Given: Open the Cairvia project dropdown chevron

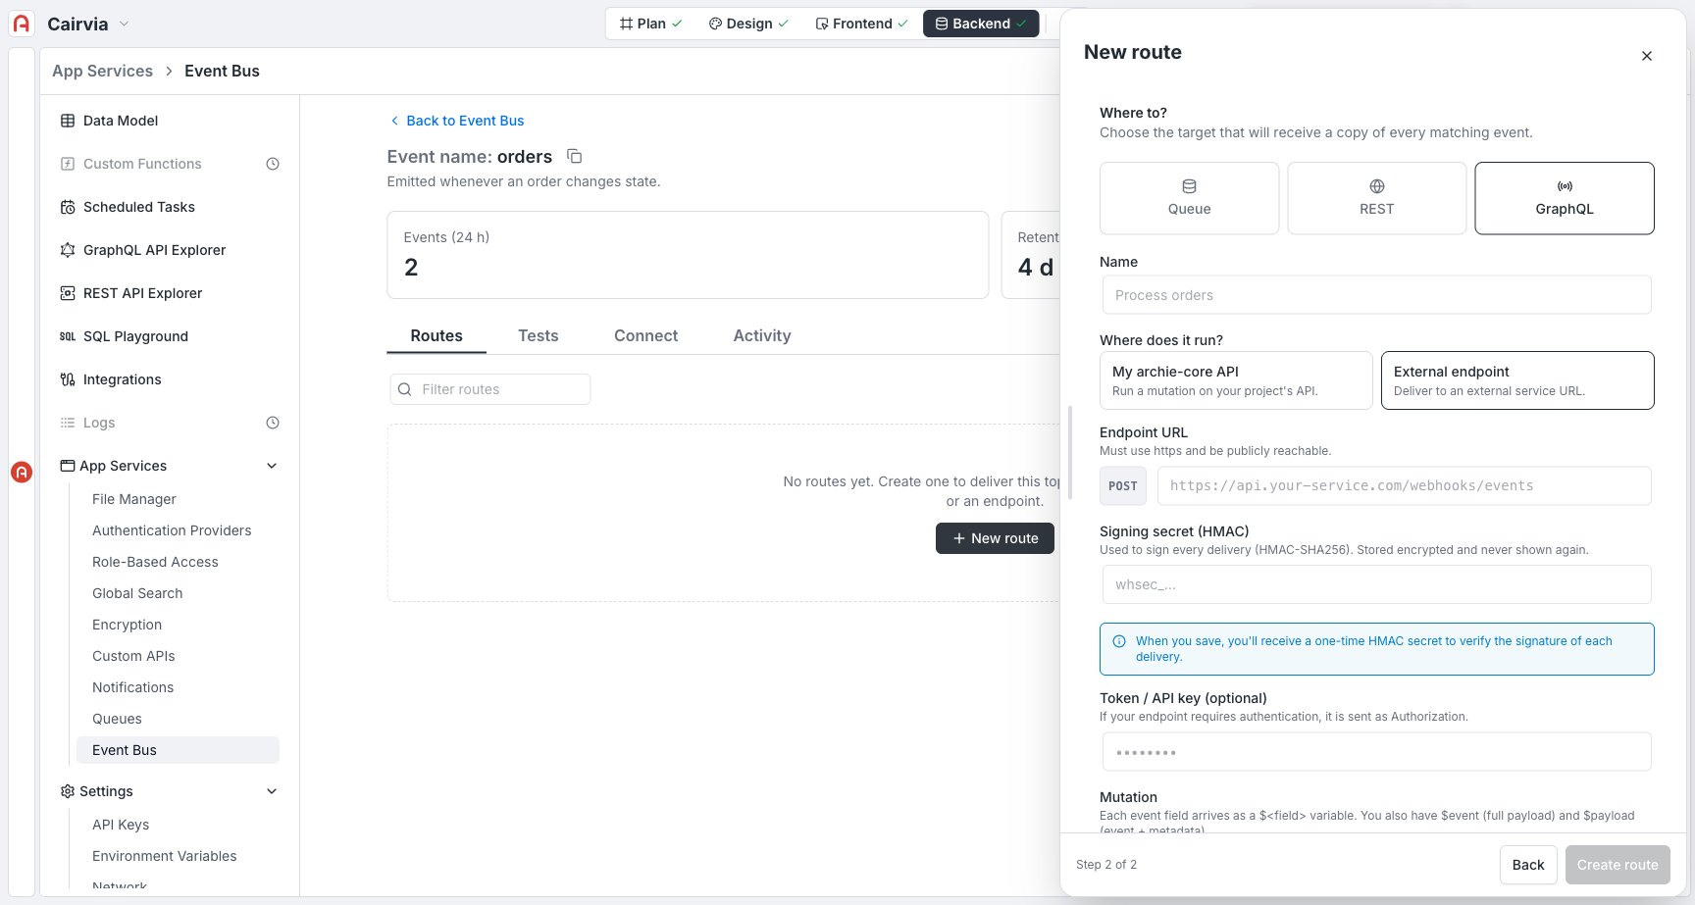Looking at the screenshot, I should [124, 24].
